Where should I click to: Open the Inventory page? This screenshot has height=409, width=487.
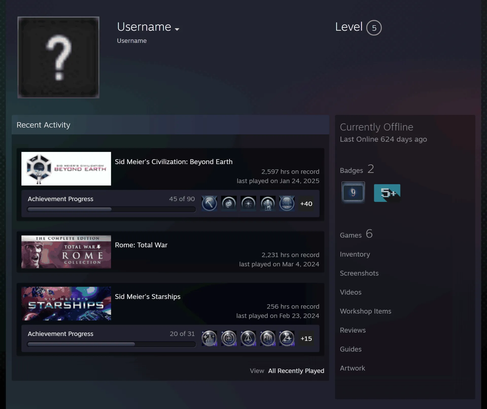(355, 254)
